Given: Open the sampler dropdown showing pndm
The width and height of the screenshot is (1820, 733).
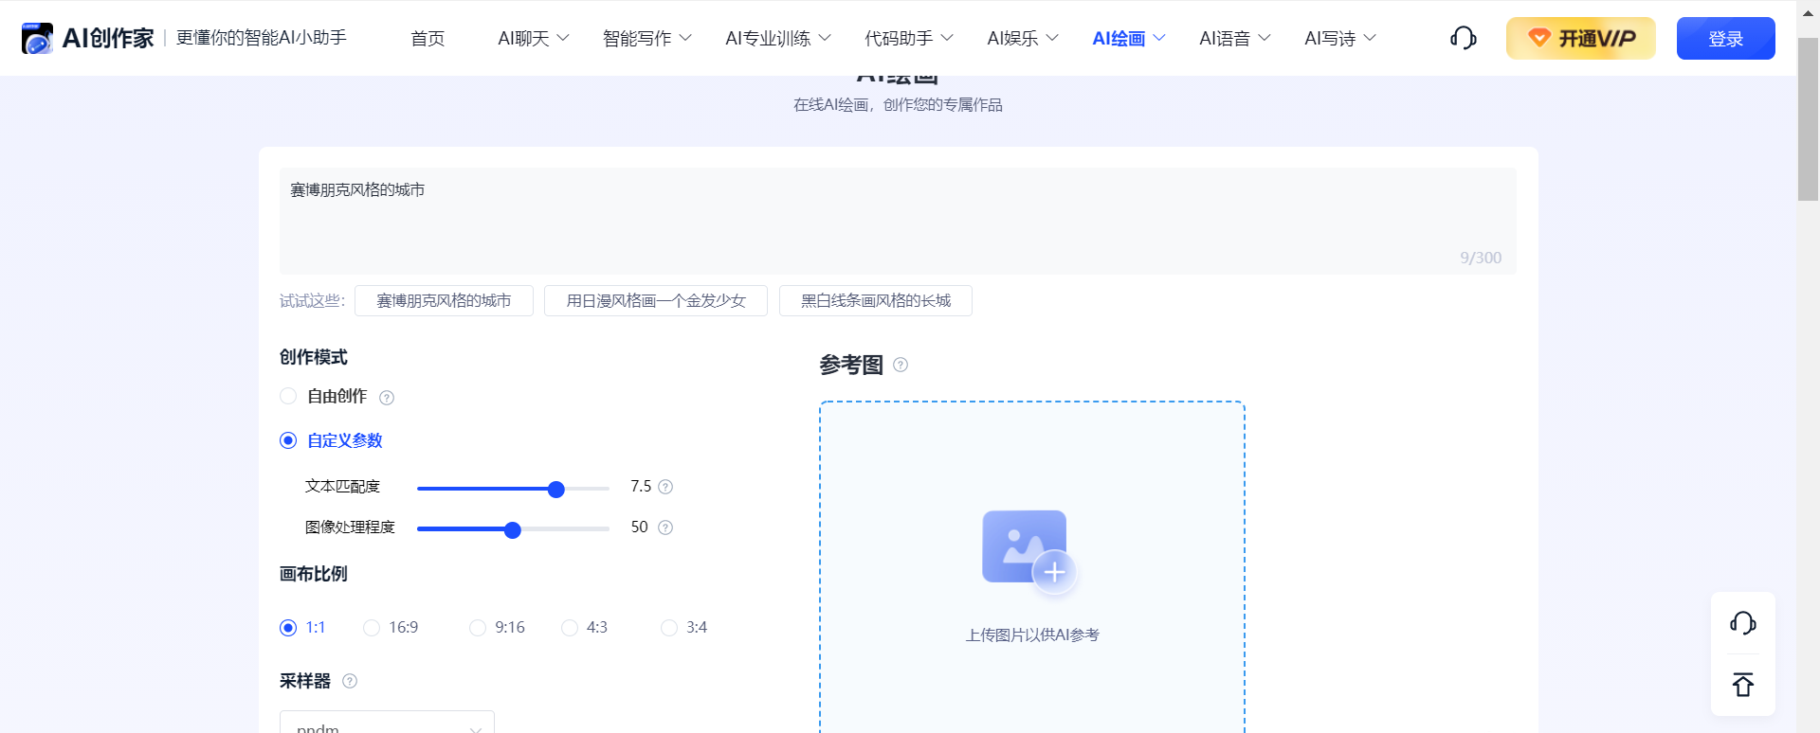Looking at the screenshot, I should 387,724.
